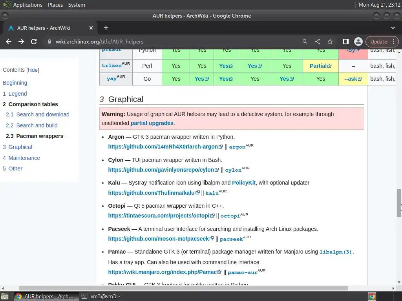Image resolution: width=402 pixels, height=301 pixels.
Task: Go to Search and download subsection
Action: (37, 114)
